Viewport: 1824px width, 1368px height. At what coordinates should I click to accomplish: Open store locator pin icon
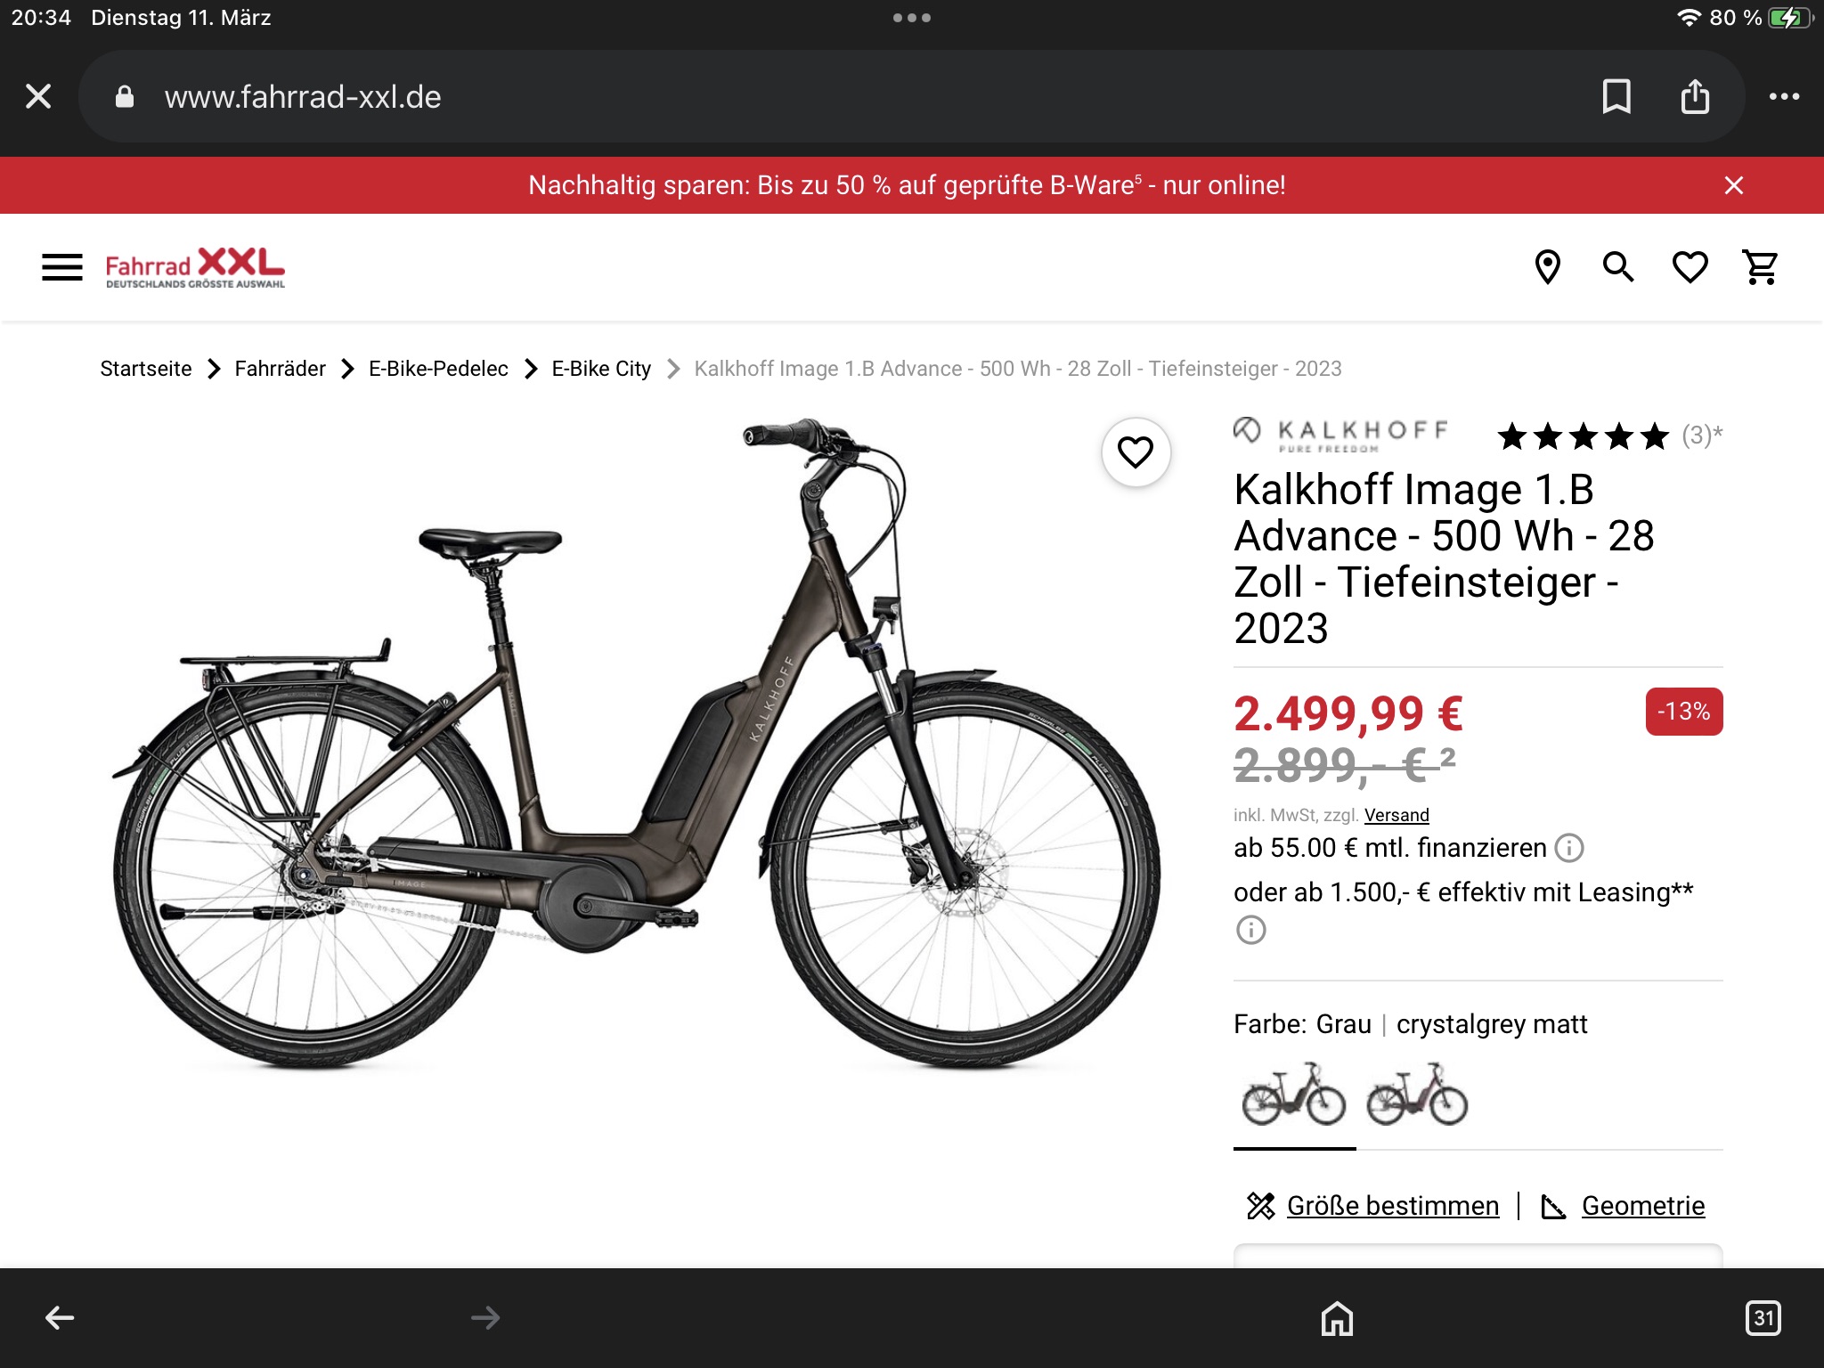coord(1548,267)
